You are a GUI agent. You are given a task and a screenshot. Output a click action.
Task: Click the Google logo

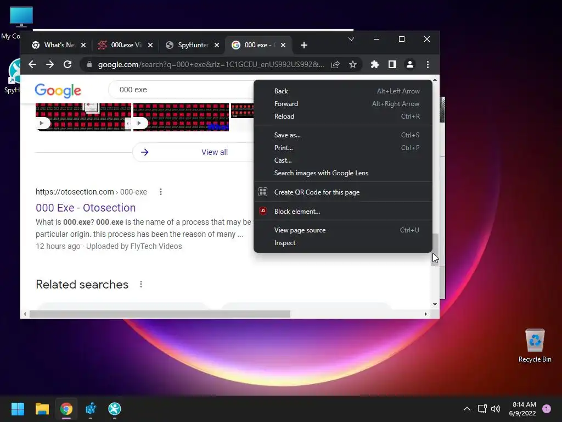pyautogui.click(x=58, y=91)
